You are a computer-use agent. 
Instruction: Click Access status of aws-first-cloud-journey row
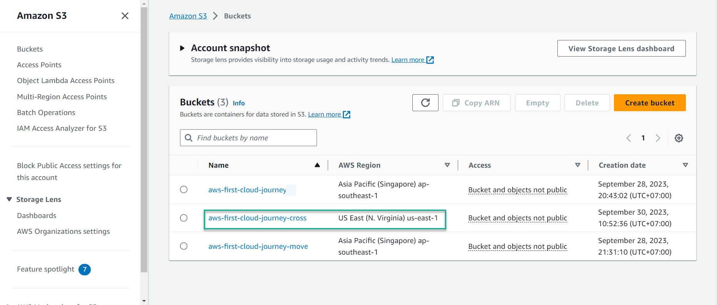517,190
